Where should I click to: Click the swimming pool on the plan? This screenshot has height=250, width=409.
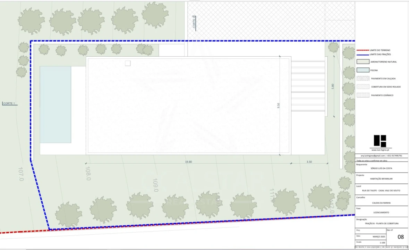56,105
